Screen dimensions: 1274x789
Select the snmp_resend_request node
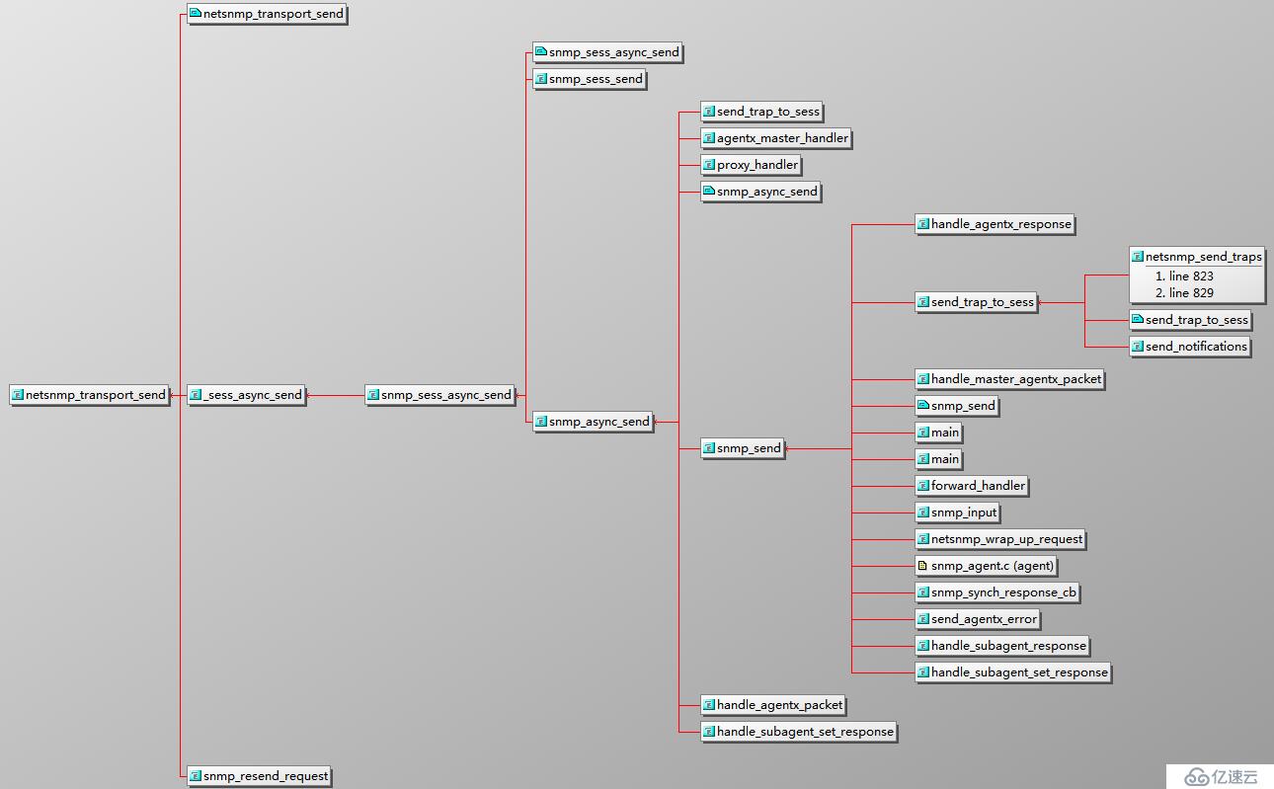click(x=259, y=776)
